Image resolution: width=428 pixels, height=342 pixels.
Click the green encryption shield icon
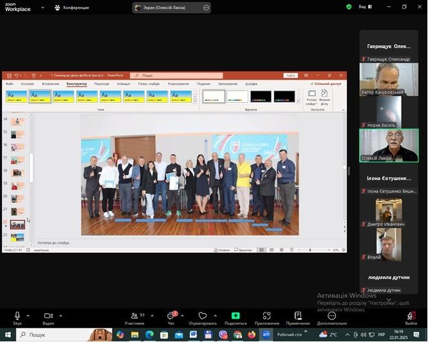click(349, 7)
